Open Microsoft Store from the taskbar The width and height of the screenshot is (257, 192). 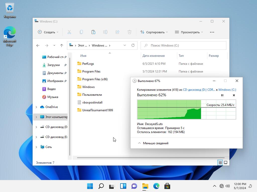coord(167,186)
